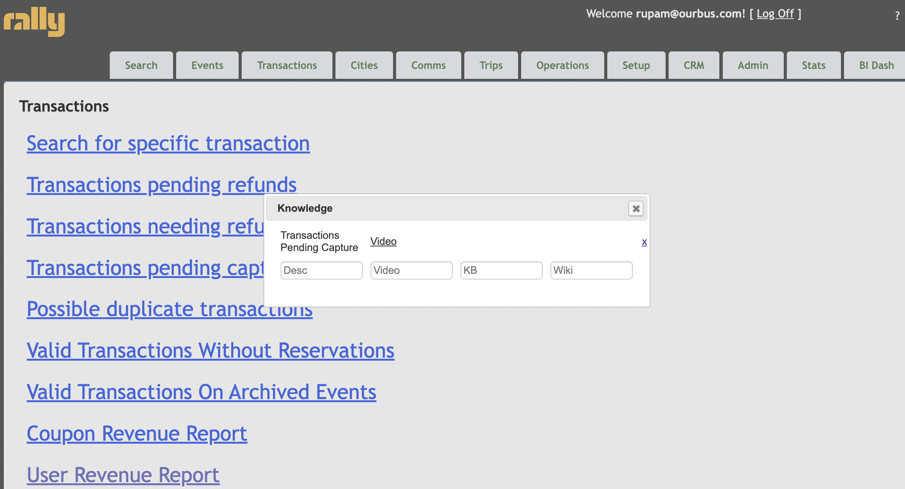Open Valid Transactions Without Reservations

210,351
